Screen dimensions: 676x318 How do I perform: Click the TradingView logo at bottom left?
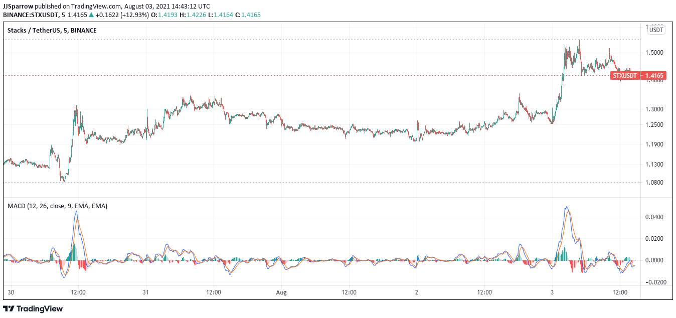[33, 308]
